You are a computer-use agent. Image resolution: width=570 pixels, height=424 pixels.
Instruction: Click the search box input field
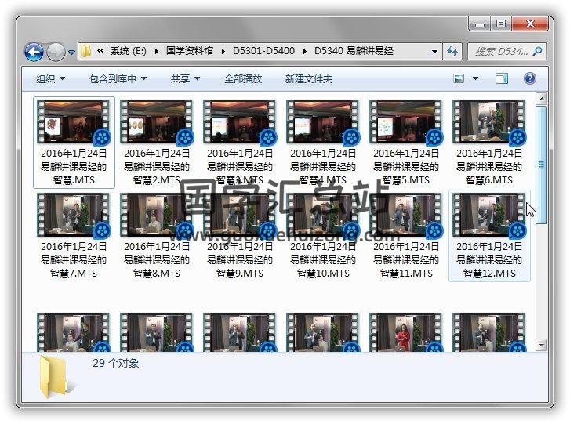point(500,52)
